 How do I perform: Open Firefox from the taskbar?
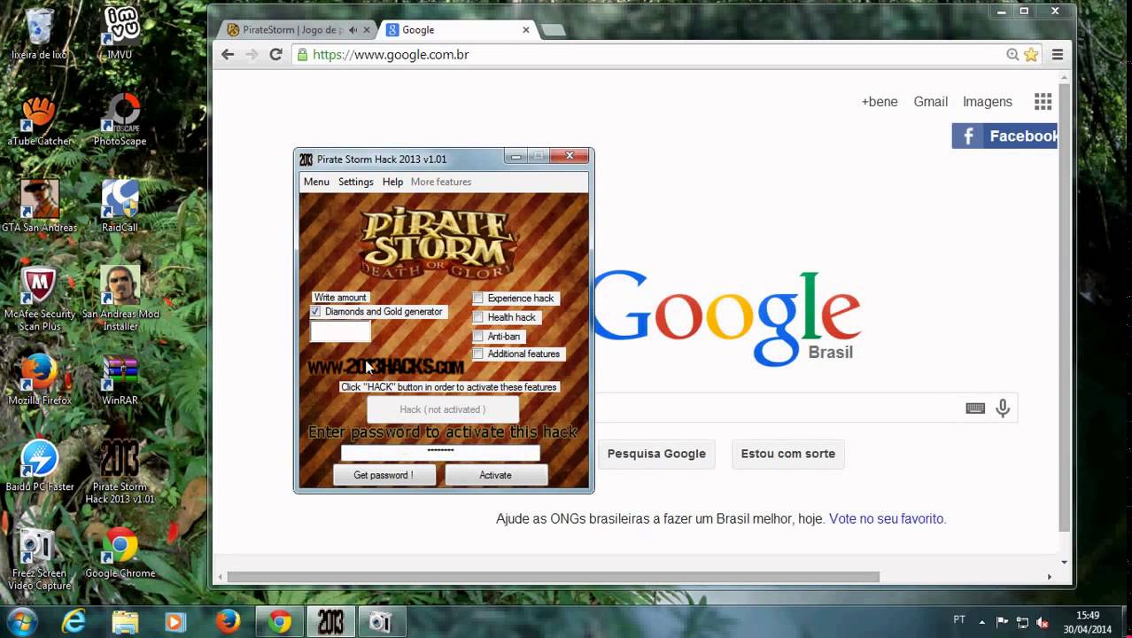tap(228, 622)
